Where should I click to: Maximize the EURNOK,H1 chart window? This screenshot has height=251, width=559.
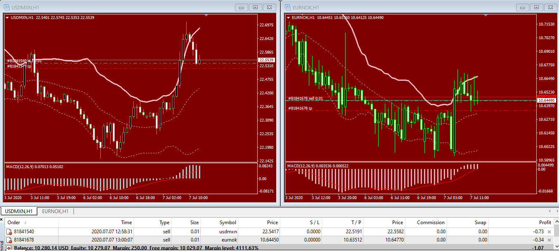click(536, 7)
